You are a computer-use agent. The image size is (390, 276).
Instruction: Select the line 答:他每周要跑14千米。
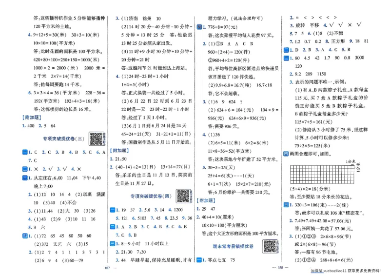(58, 84)
